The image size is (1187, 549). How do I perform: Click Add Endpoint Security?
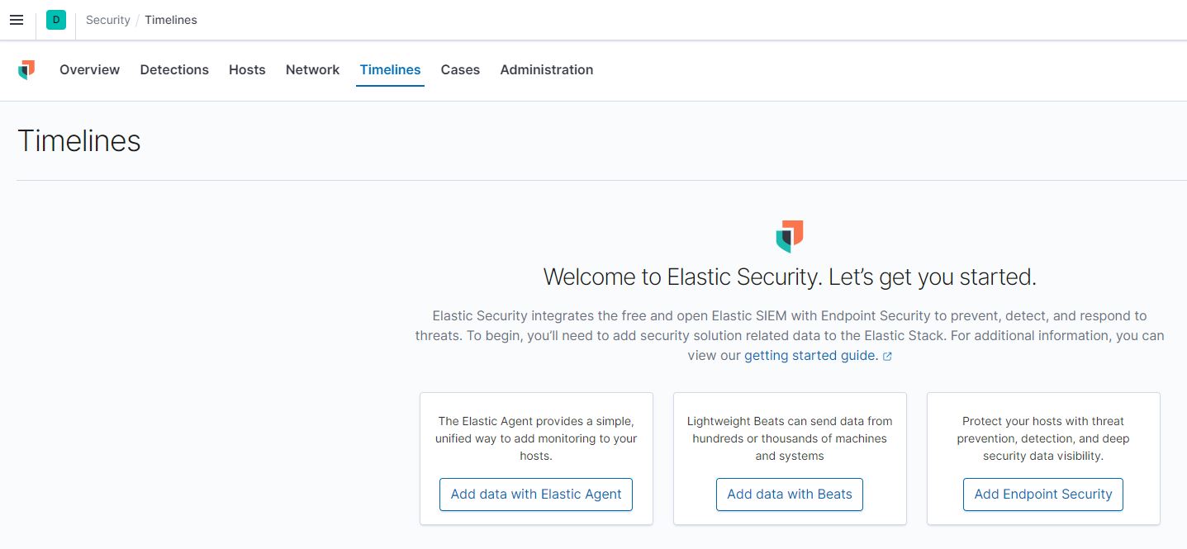coord(1042,494)
